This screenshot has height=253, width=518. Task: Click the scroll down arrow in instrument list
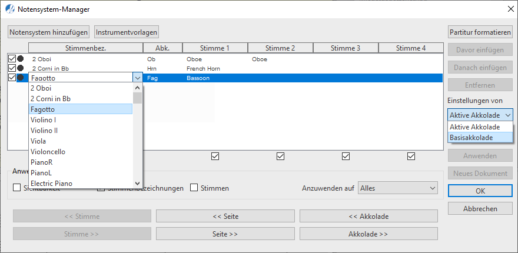point(137,183)
